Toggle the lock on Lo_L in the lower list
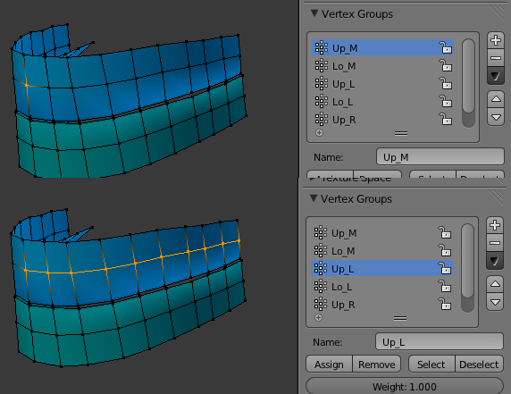Image resolution: width=511 pixels, height=394 pixels. pyautogui.click(x=445, y=287)
